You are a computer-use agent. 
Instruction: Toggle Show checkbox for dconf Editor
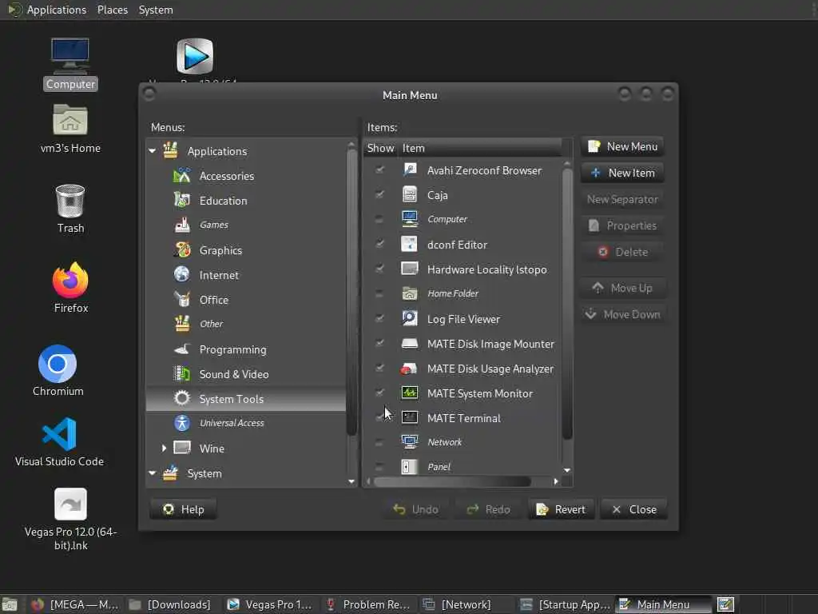pos(379,244)
